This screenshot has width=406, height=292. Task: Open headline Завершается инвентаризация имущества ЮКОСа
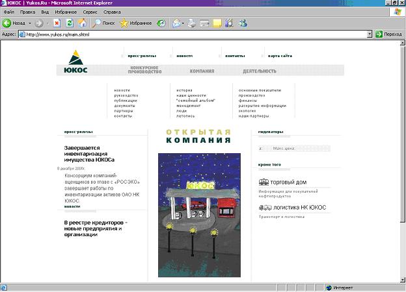[89, 154]
